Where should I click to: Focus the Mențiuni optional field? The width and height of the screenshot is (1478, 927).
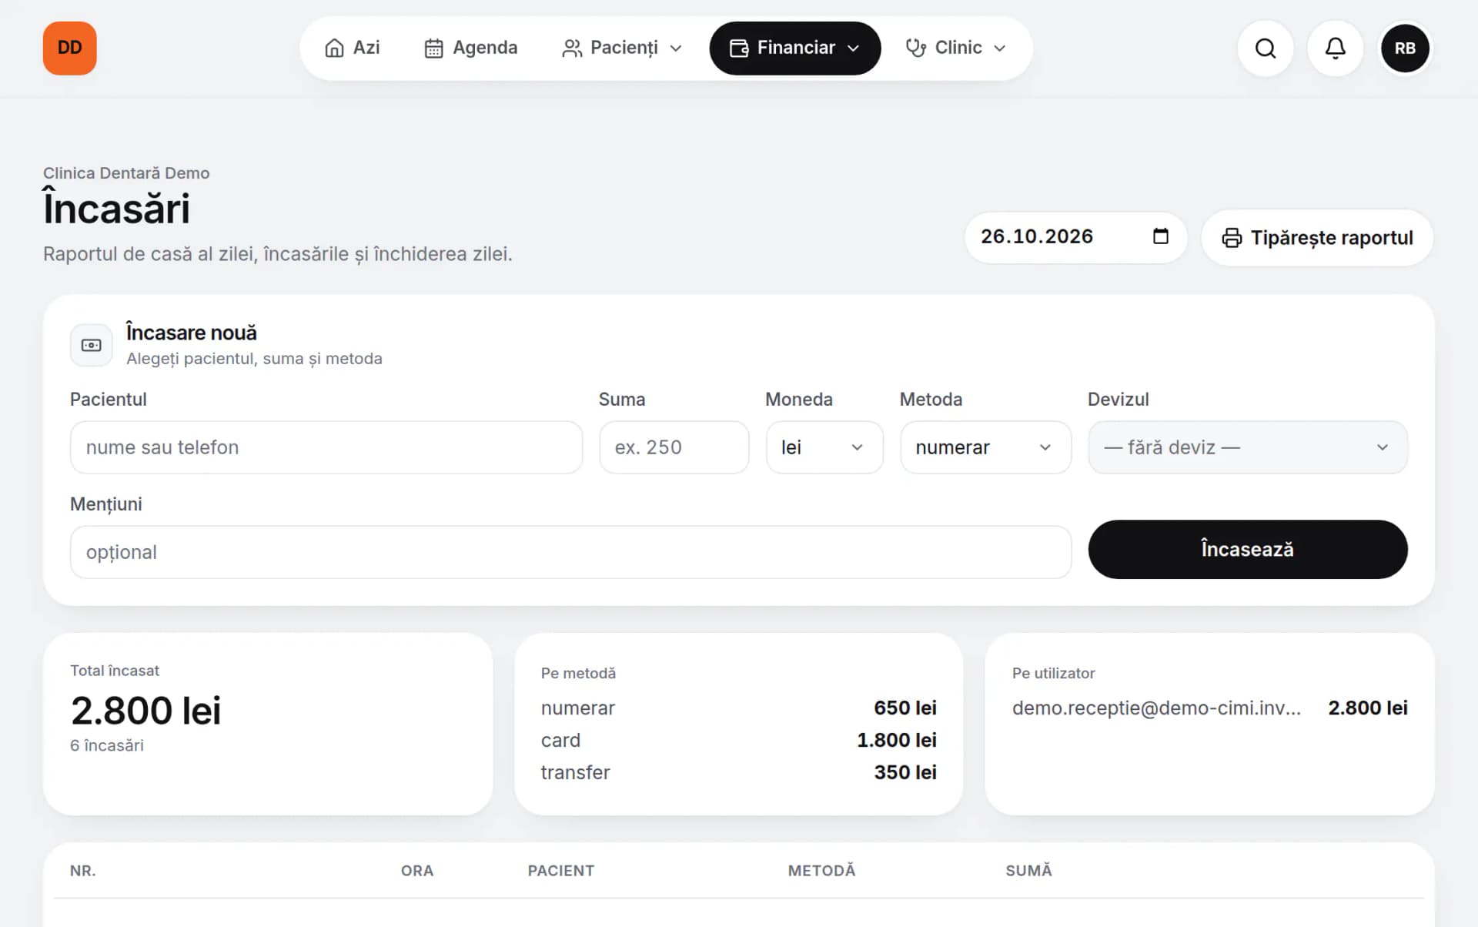click(570, 552)
